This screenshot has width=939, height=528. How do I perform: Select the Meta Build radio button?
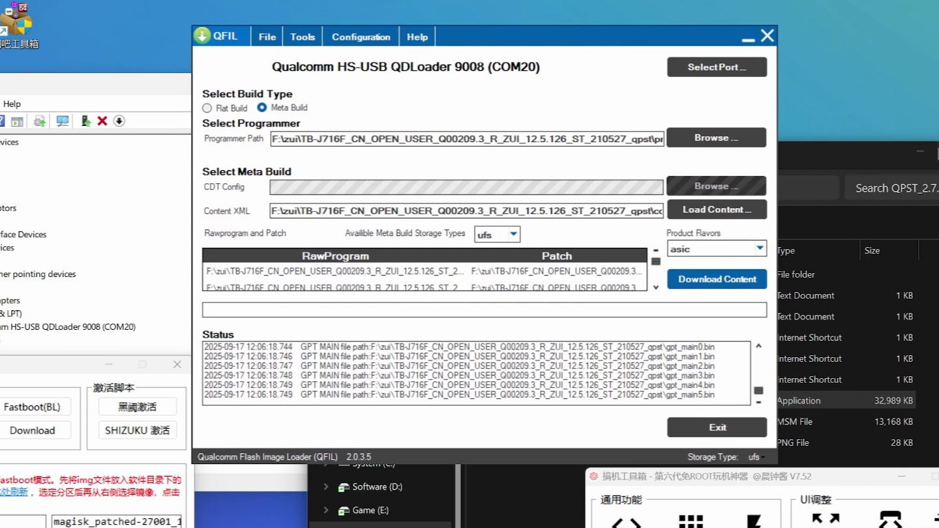pos(262,108)
